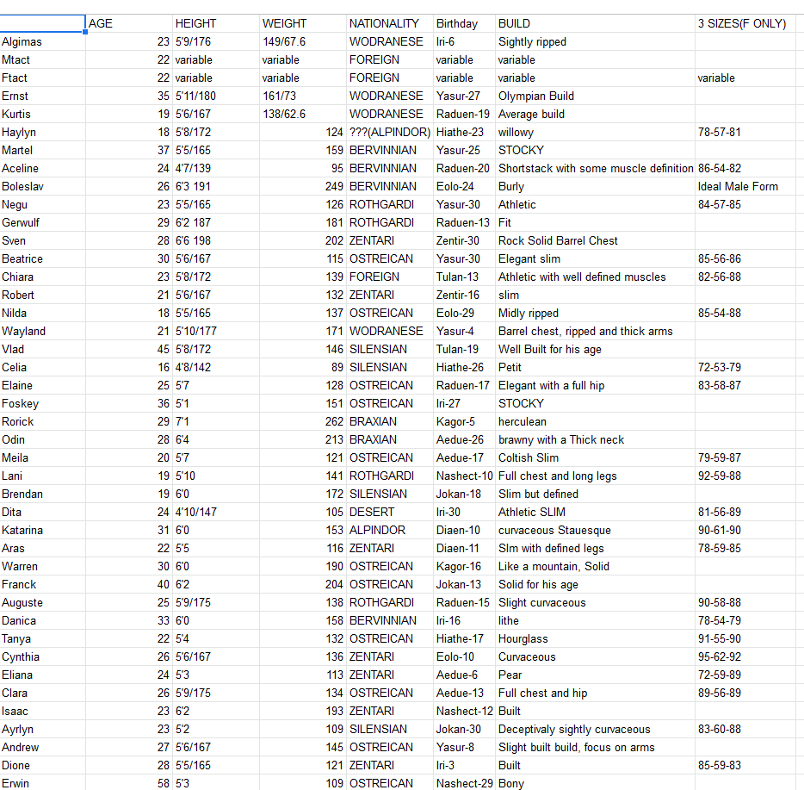
Task: Click the empty selected top-left cell
Action: [x=42, y=23]
